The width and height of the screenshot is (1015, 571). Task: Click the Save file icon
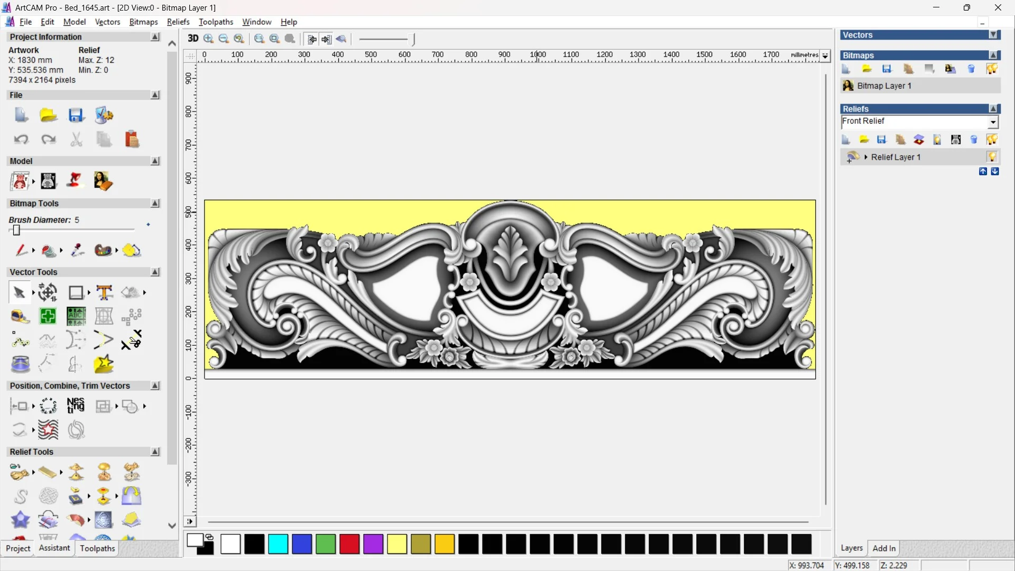coord(76,115)
